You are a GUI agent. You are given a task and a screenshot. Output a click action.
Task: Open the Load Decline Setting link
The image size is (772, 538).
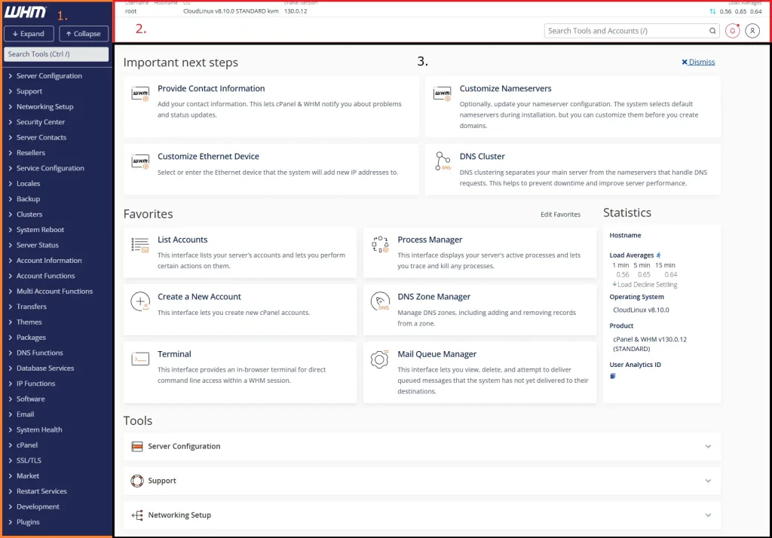coord(645,285)
